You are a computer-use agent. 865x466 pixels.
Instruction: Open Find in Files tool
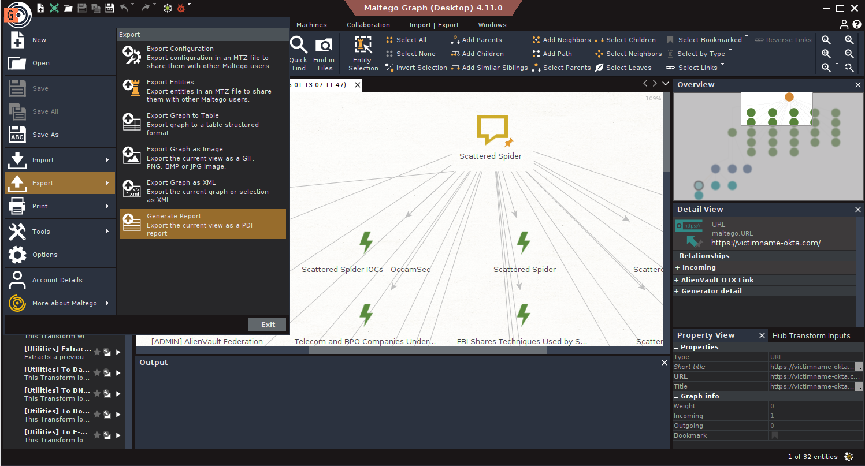324,45
